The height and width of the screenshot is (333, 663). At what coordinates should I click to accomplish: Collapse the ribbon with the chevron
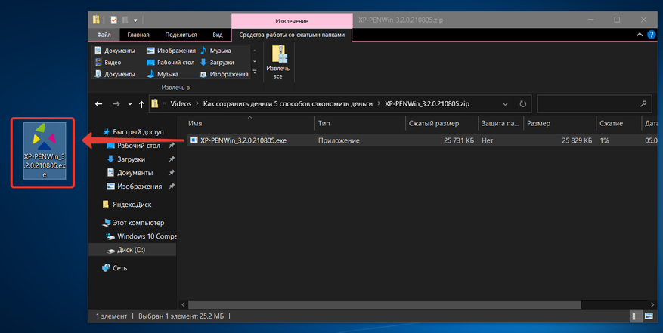pos(640,35)
